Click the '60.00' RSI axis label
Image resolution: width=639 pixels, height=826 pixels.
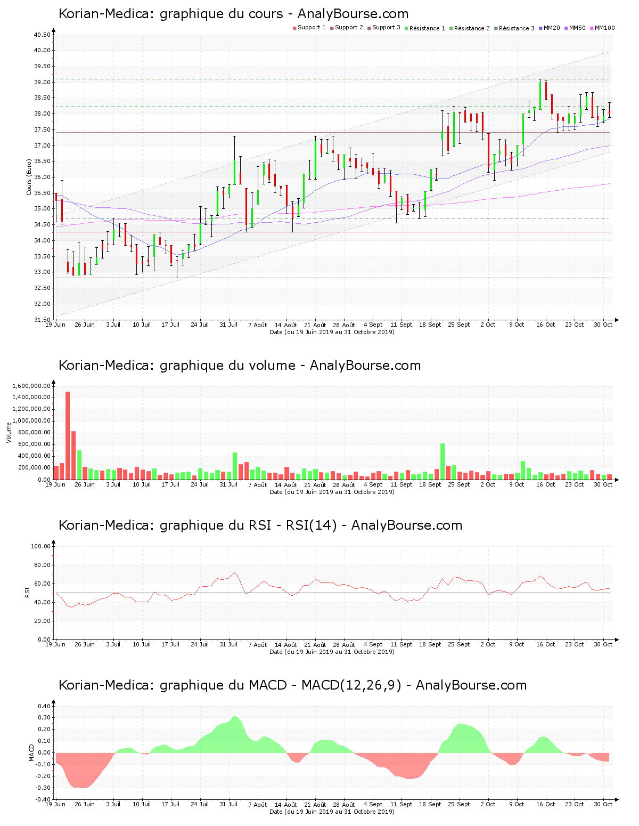(x=42, y=584)
